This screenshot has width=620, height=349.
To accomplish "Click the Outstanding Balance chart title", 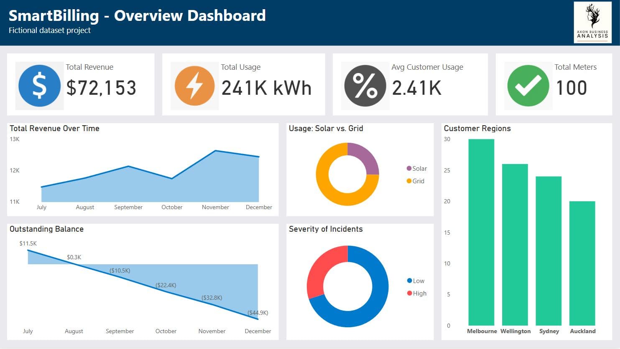I will tap(46, 229).
